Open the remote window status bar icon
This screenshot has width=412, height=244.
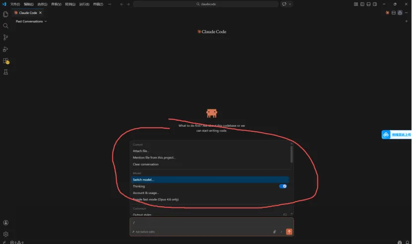4,243
